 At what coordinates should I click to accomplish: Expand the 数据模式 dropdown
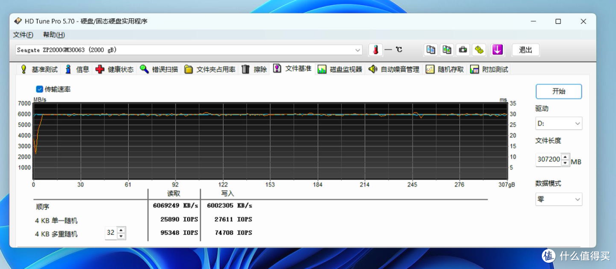[x=558, y=199]
